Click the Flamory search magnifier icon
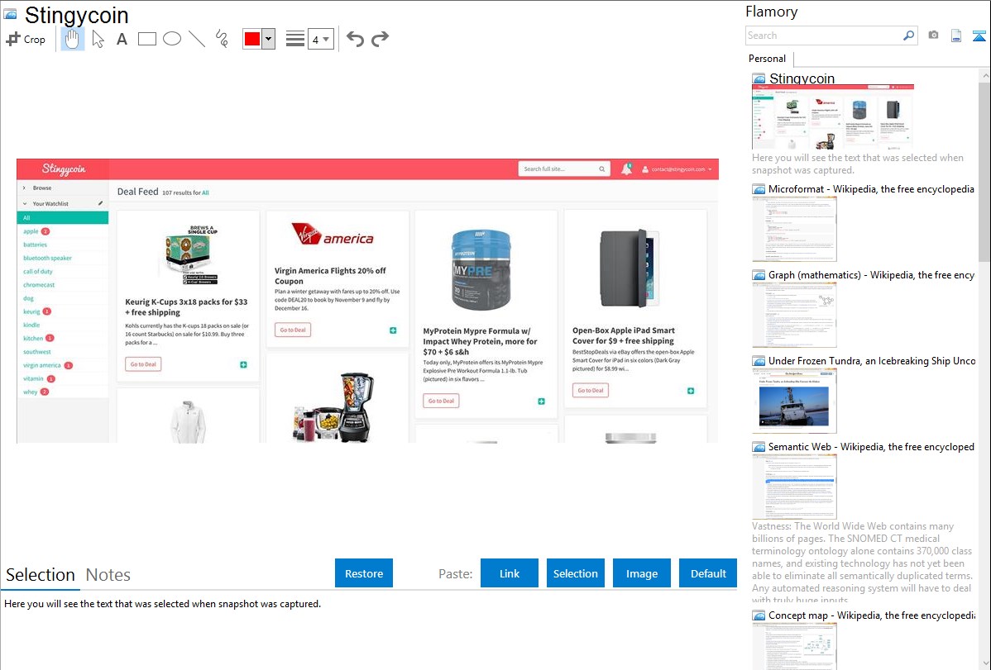This screenshot has width=991, height=670. coord(909,36)
